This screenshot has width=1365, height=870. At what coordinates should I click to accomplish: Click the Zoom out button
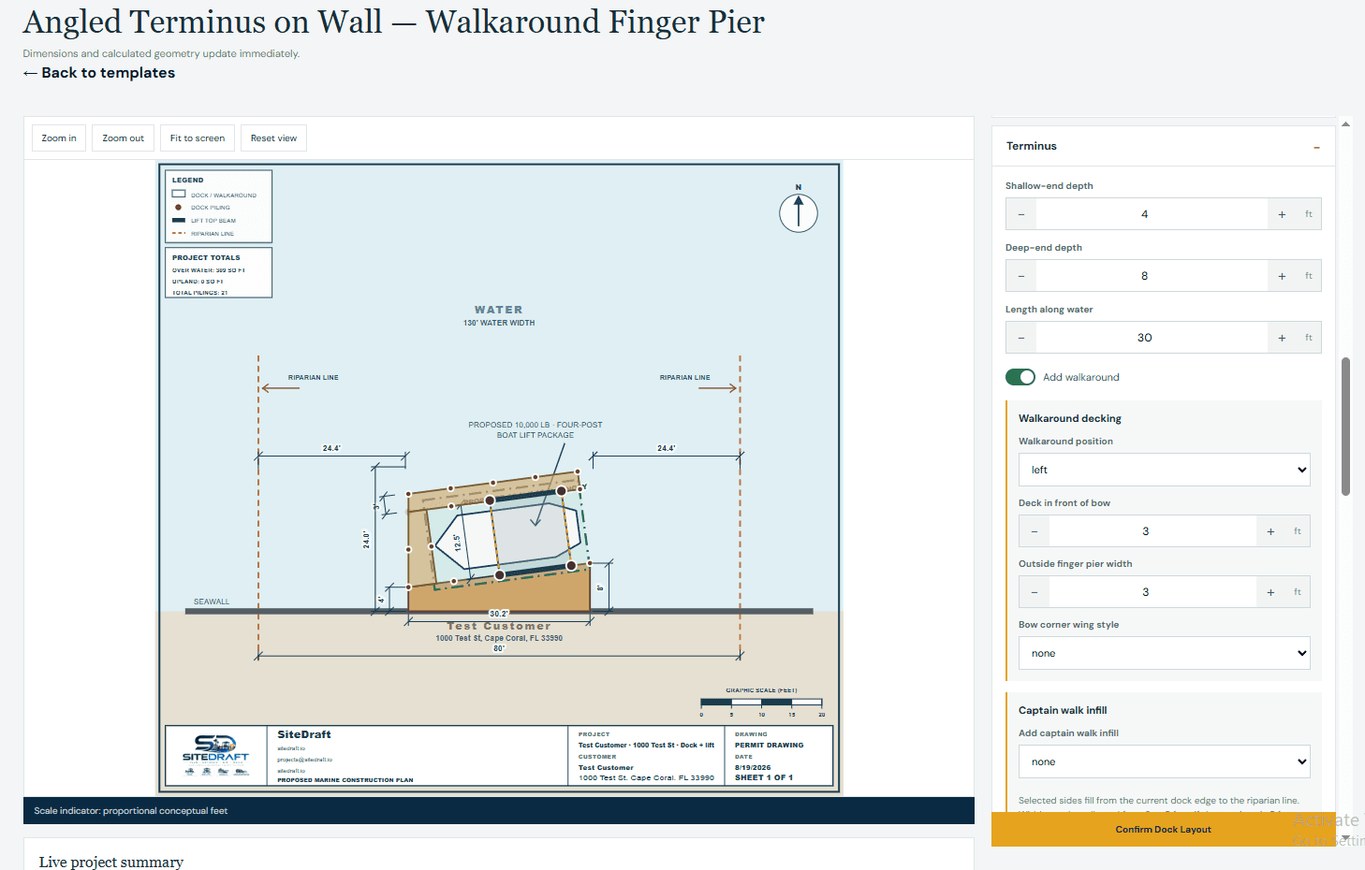[x=123, y=138]
